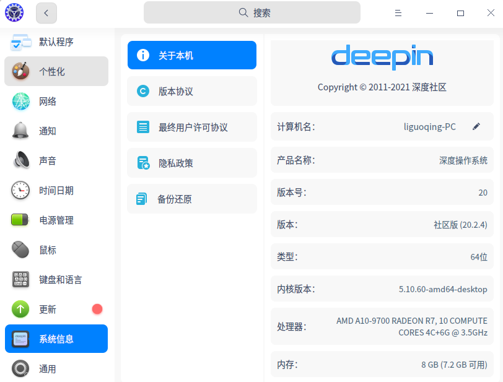The width and height of the screenshot is (503, 382).
Task: Open 备份还原 backup and restore
Action: point(191,199)
